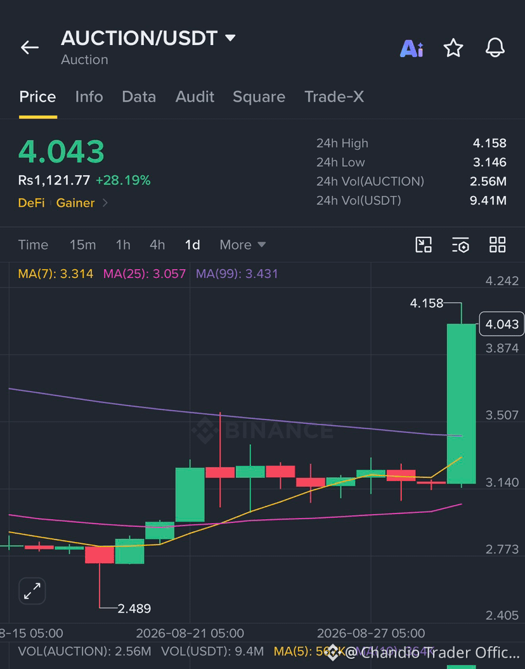The image size is (525, 669).
Task: Select the 1d timeframe
Action: 193,245
